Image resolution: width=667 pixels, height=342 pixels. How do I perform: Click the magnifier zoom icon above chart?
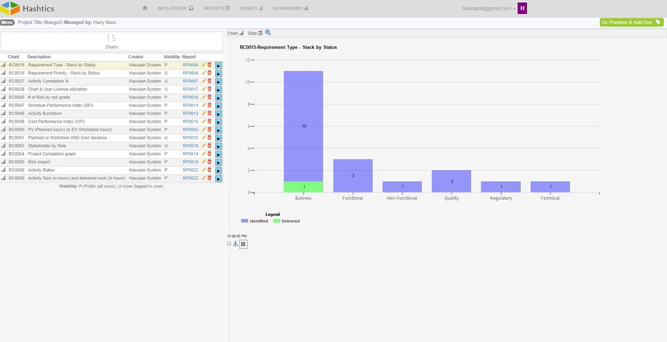[268, 33]
